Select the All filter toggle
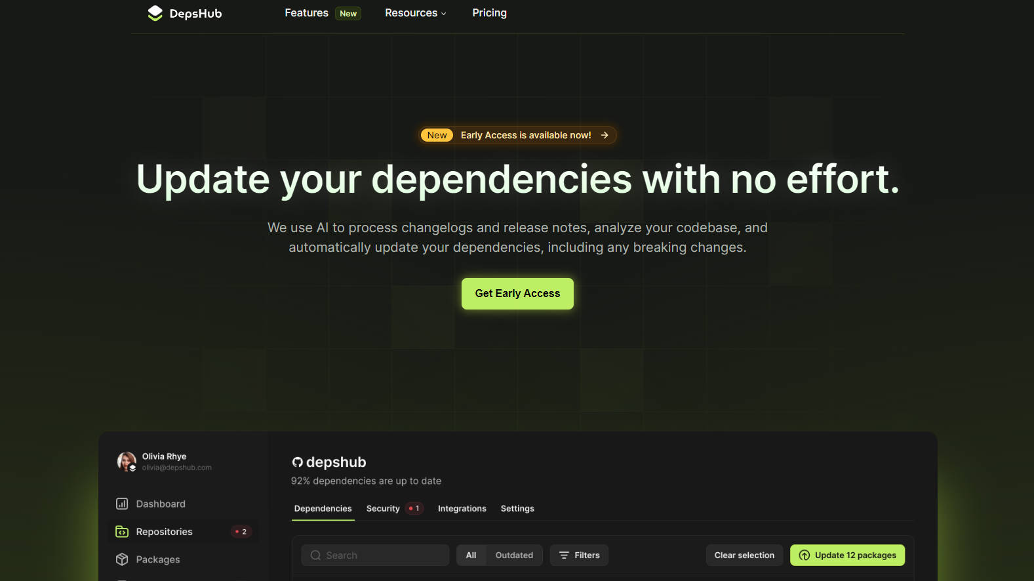Viewport: 1034px width, 581px height. (x=471, y=555)
